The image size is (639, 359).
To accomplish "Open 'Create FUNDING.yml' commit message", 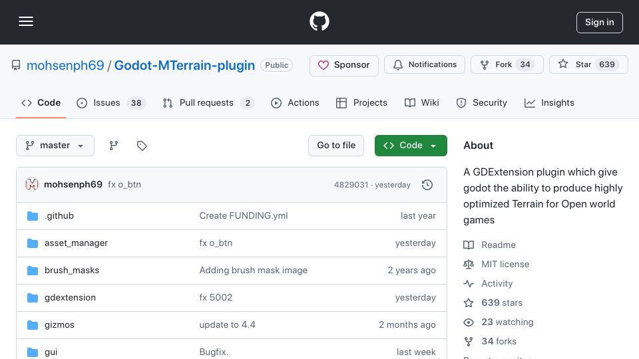I will 244,215.
